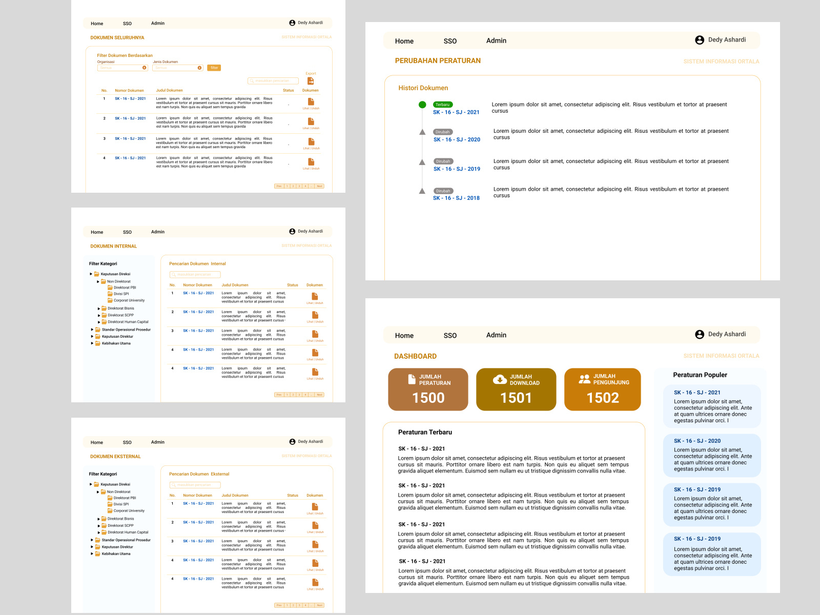Expand Direktorat Bisnis arrow in Dokumen Eksternal
Screen dimensions: 820x615
pos(99,519)
